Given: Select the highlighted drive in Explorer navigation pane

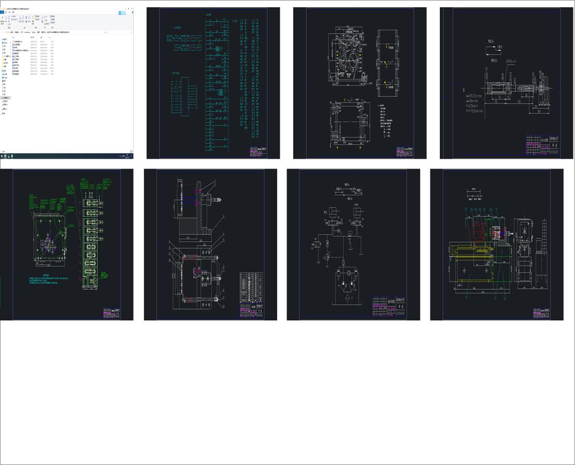Looking at the screenshot, I should tap(6, 98).
